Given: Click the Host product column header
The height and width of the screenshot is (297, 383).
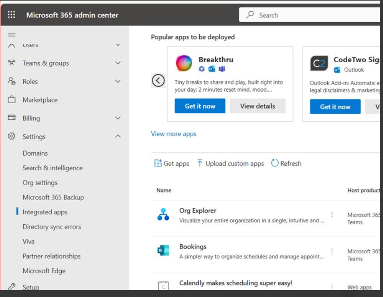Looking at the screenshot, I should coord(364,190).
